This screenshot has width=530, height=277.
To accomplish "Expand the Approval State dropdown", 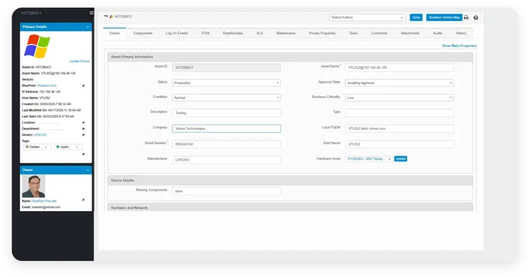I will pyautogui.click(x=399, y=83).
